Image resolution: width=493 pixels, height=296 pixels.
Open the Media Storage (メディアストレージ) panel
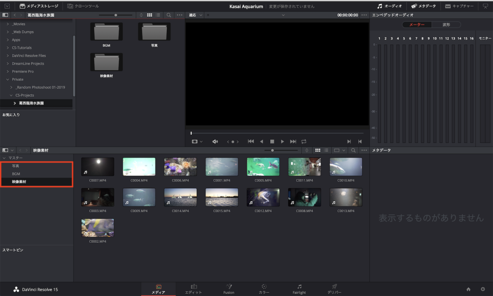pos(39,6)
